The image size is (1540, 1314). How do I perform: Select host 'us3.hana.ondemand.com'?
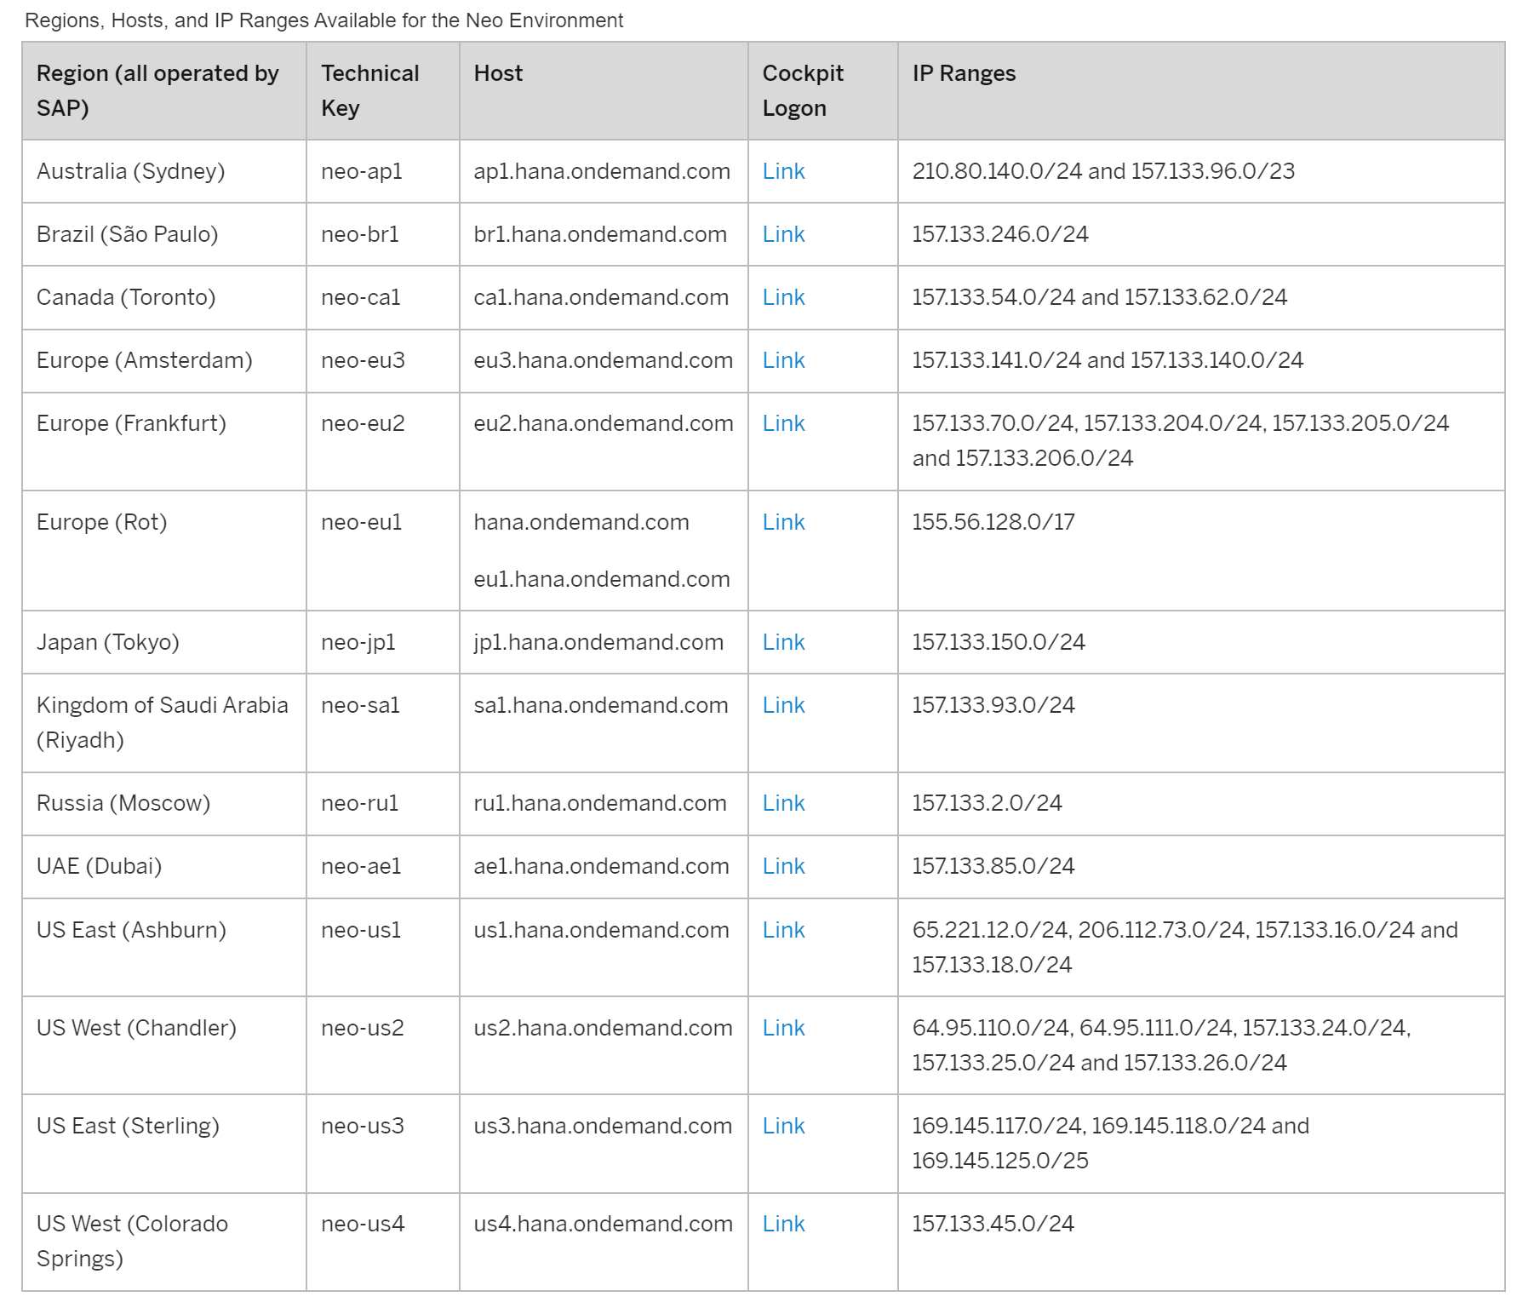click(603, 1126)
